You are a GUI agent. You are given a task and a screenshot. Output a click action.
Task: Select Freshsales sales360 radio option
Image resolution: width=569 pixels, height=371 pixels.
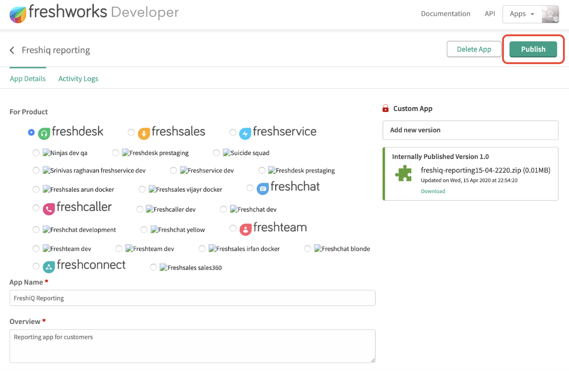(153, 267)
